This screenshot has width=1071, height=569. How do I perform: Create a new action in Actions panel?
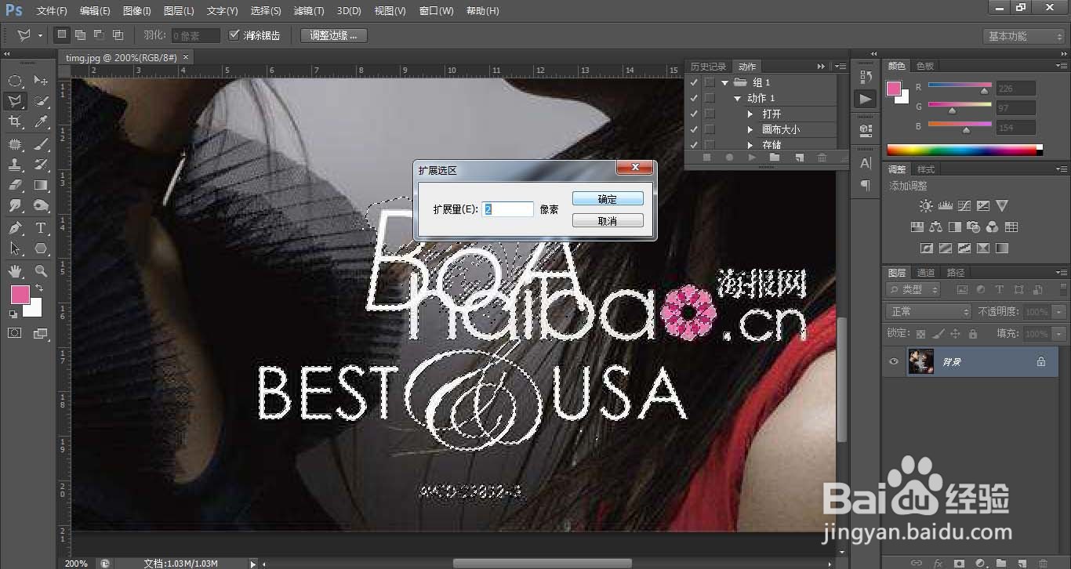799,158
